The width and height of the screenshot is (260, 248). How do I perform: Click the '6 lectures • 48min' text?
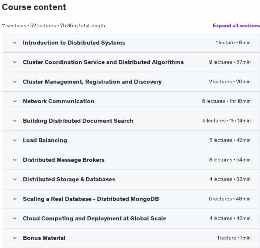pos(230,199)
